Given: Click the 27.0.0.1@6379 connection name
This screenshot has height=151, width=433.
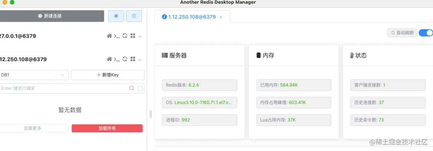Looking at the screenshot, I should (18, 36).
